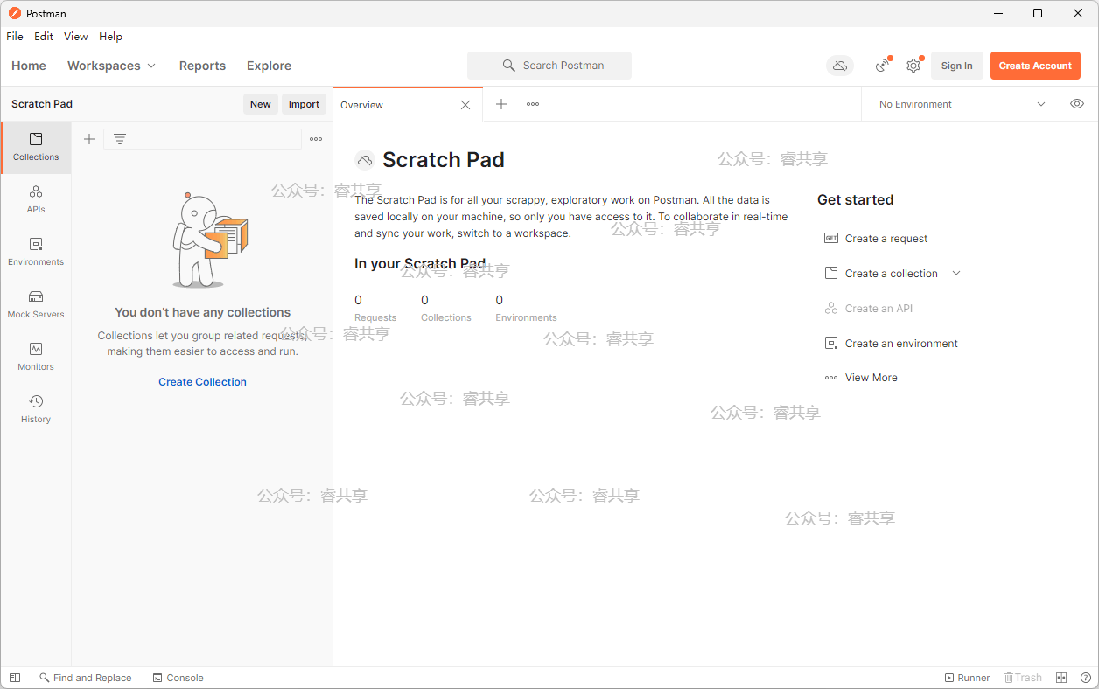Screen dimensions: 1099x689
Task: Open the No Environment dropdown
Action: click(962, 104)
